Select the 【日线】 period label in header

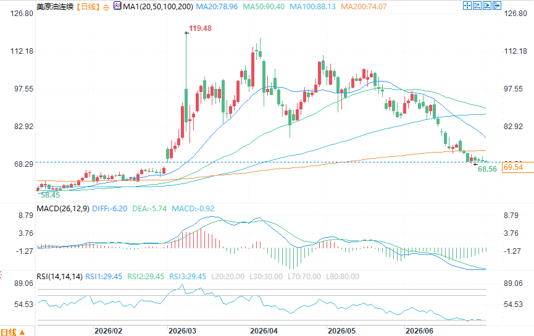(x=88, y=6)
